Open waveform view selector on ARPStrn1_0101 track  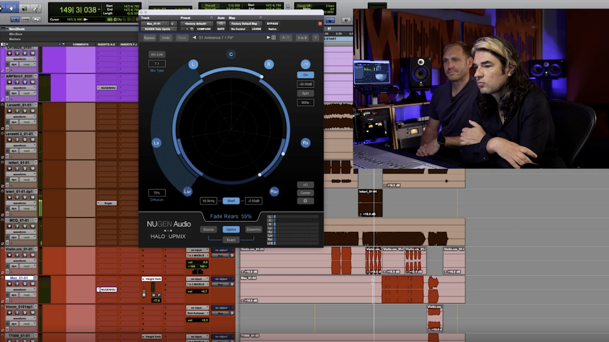tap(22, 88)
